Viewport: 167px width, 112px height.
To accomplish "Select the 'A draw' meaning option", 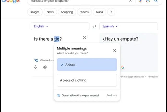I will [87, 65].
